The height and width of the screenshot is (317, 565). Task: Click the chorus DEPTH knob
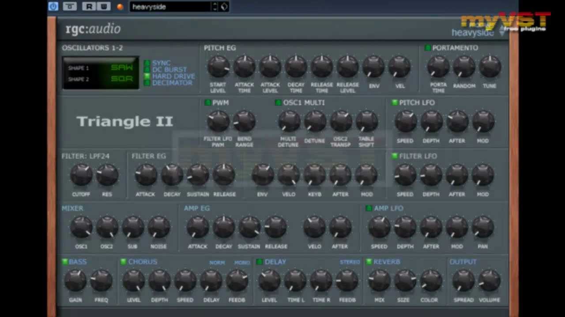[x=159, y=280]
